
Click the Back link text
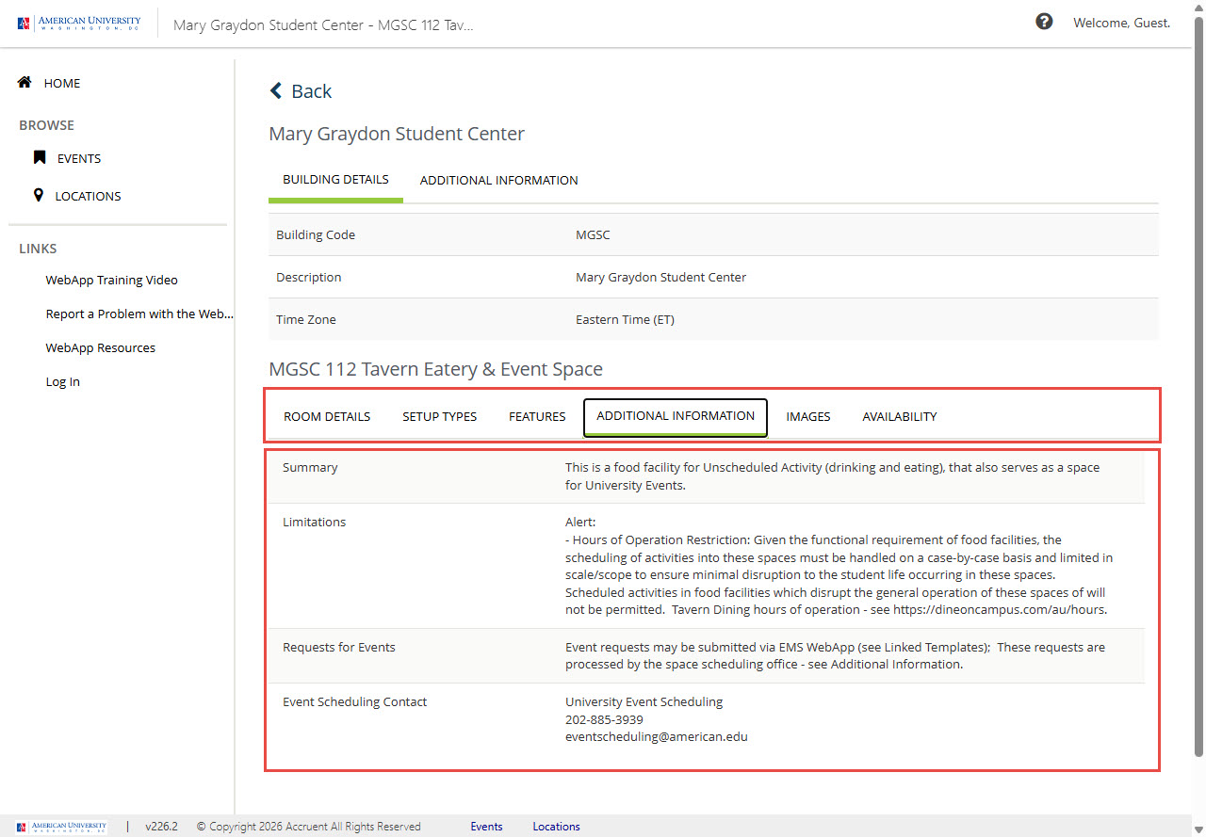click(312, 91)
